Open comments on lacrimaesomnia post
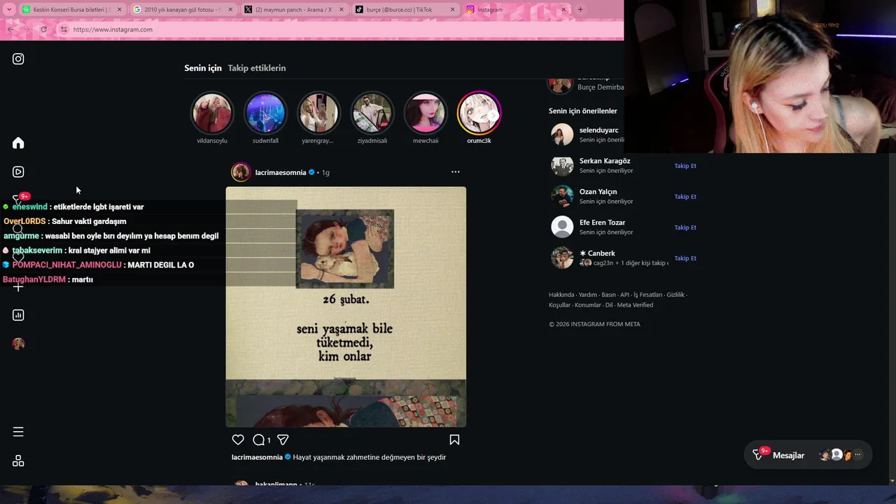896x504 pixels. tap(258, 440)
